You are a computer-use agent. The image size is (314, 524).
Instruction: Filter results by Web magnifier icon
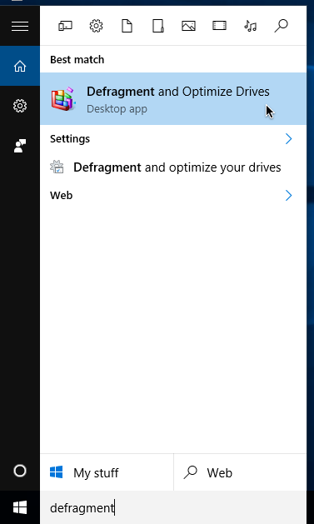click(281, 26)
